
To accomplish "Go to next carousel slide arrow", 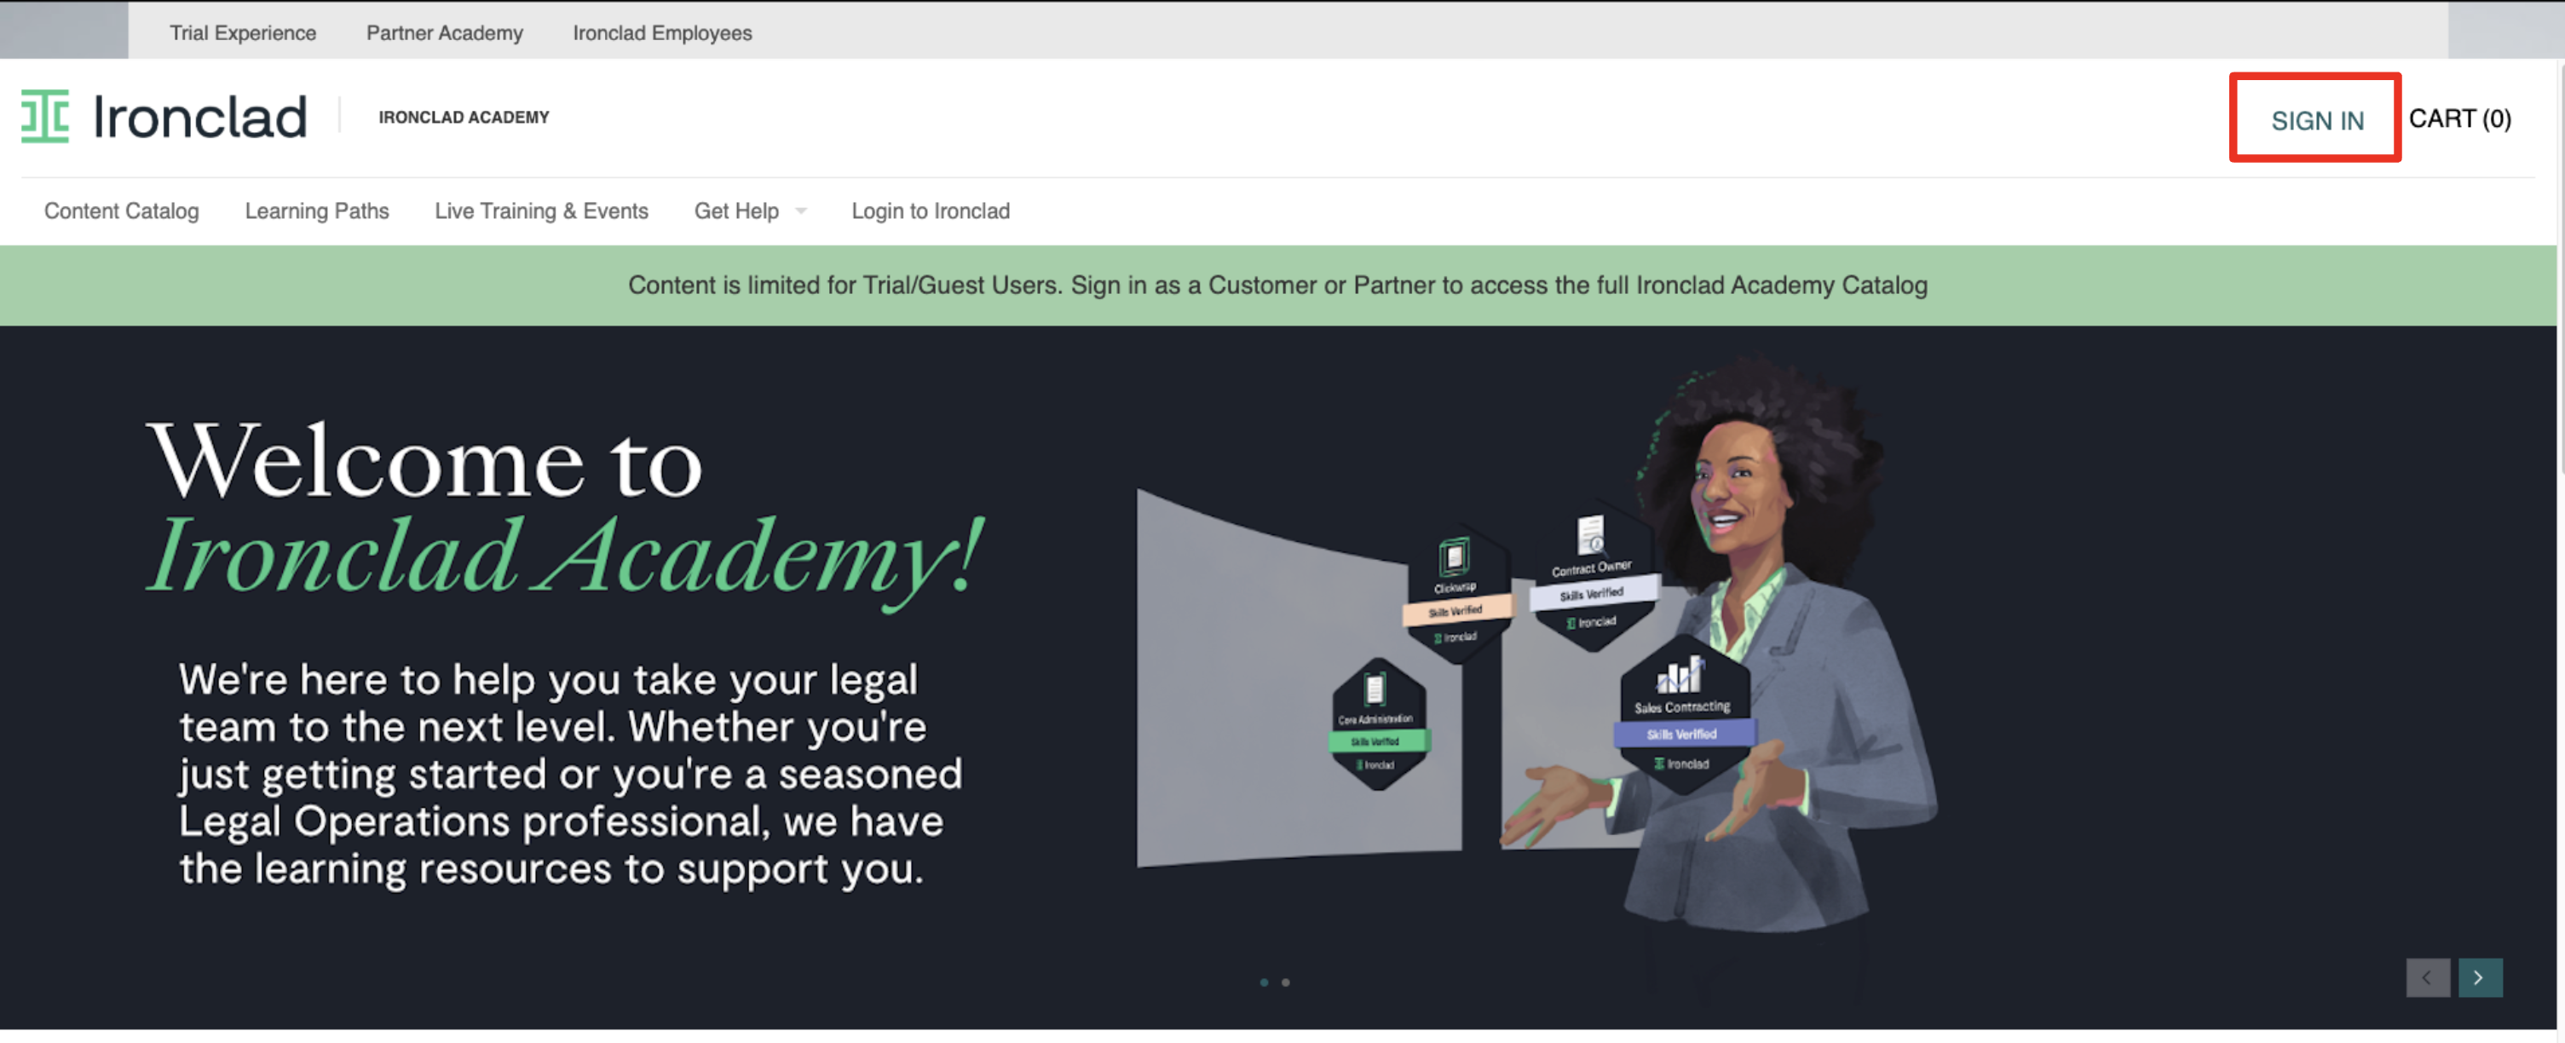I will pyautogui.click(x=2480, y=977).
